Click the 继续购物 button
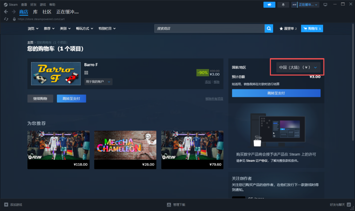 (x=40, y=99)
